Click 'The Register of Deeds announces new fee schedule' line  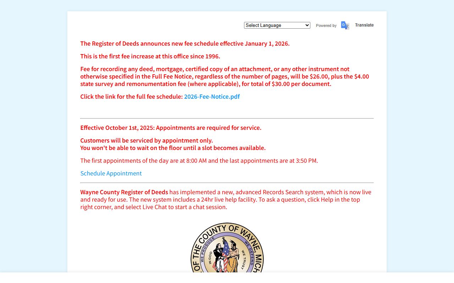[185, 44]
